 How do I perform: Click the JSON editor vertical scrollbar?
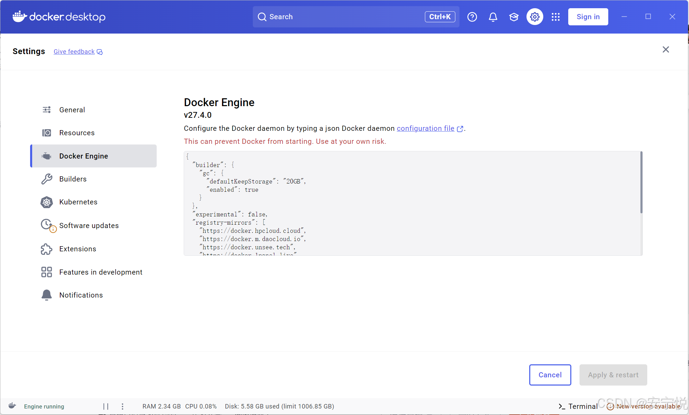pyautogui.click(x=641, y=183)
